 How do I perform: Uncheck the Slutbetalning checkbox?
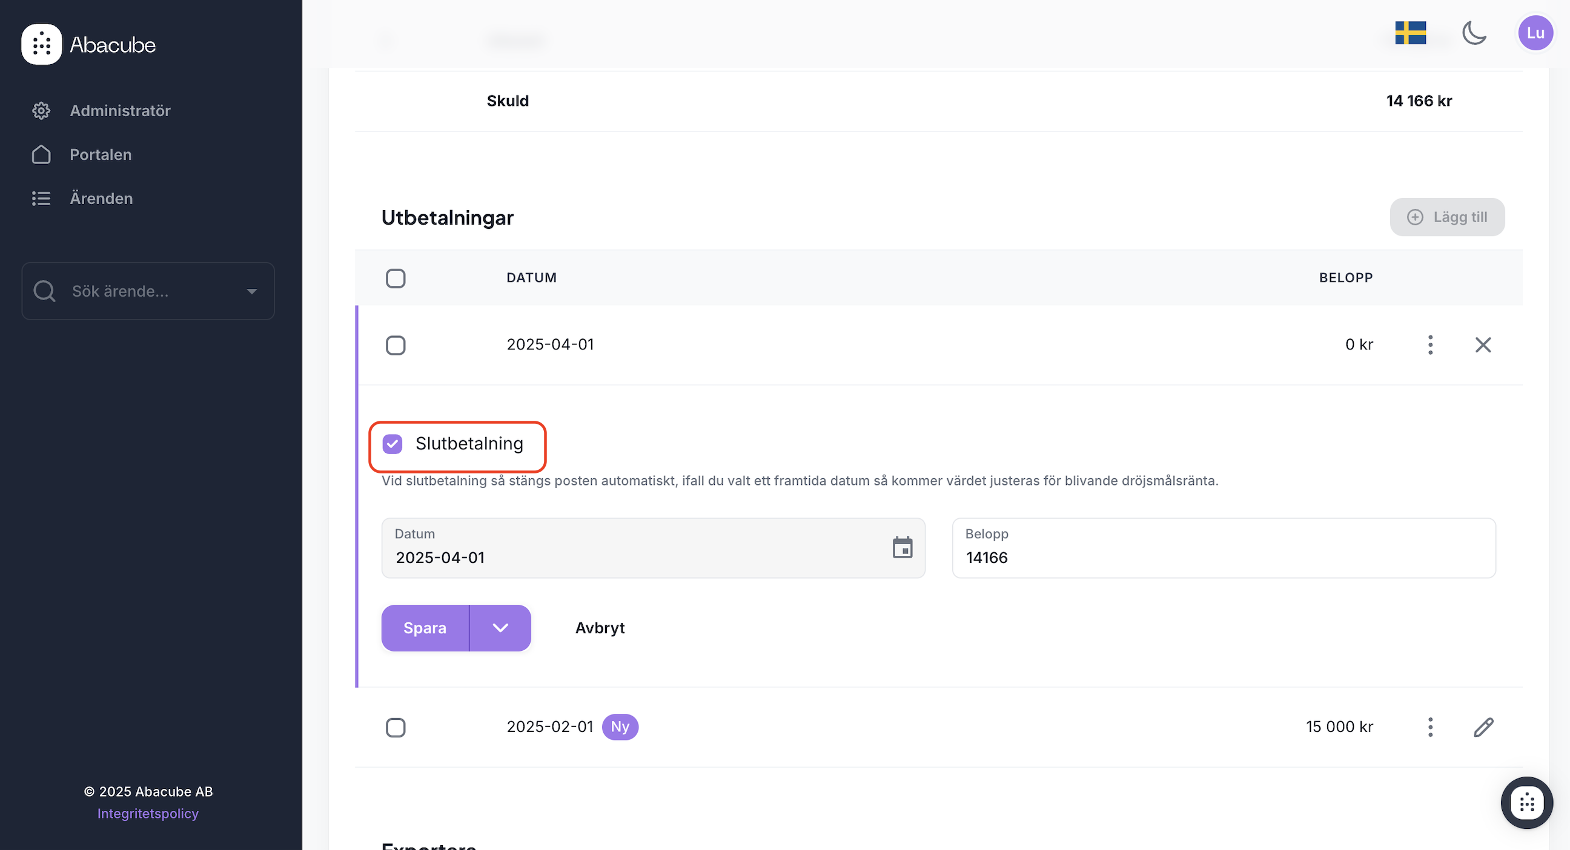(x=392, y=444)
